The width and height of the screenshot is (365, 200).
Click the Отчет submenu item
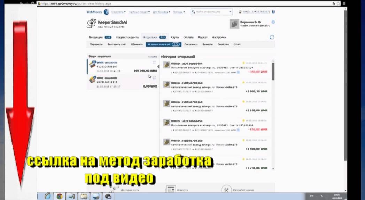[237, 44]
